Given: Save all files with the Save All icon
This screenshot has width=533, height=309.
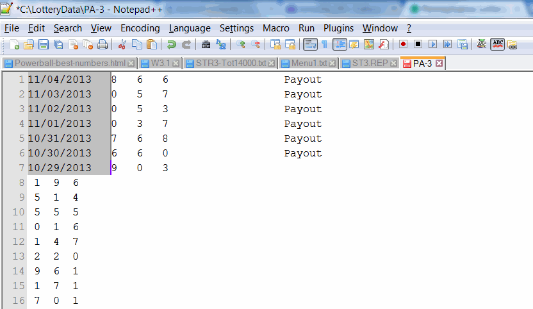Looking at the screenshot, I should [58, 45].
